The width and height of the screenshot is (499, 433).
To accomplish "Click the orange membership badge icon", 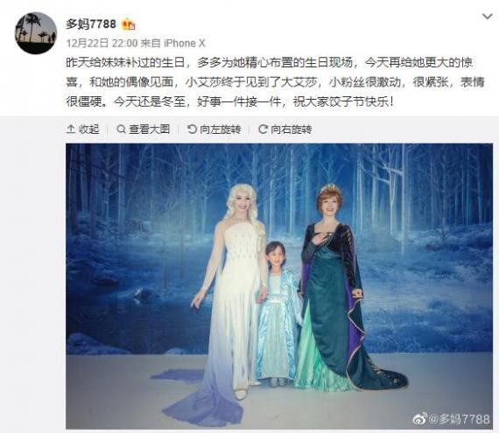I will tap(129, 24).
